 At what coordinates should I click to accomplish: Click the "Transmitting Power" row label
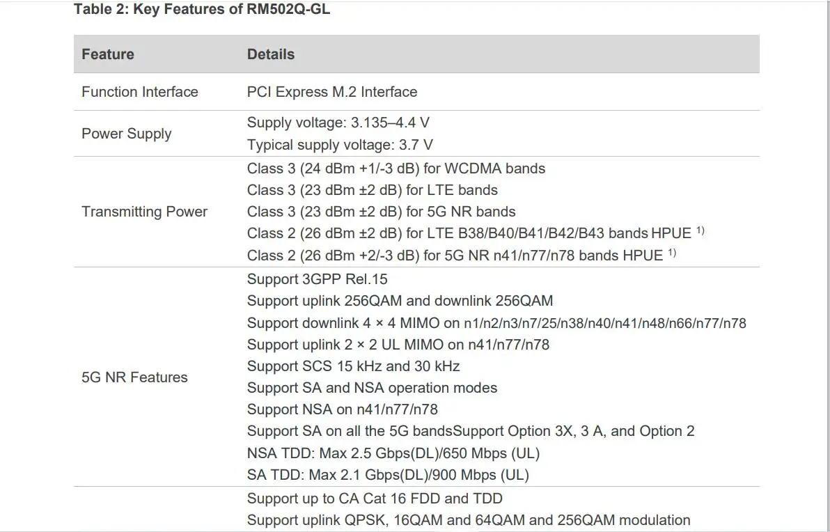click(x=144, y=212)
